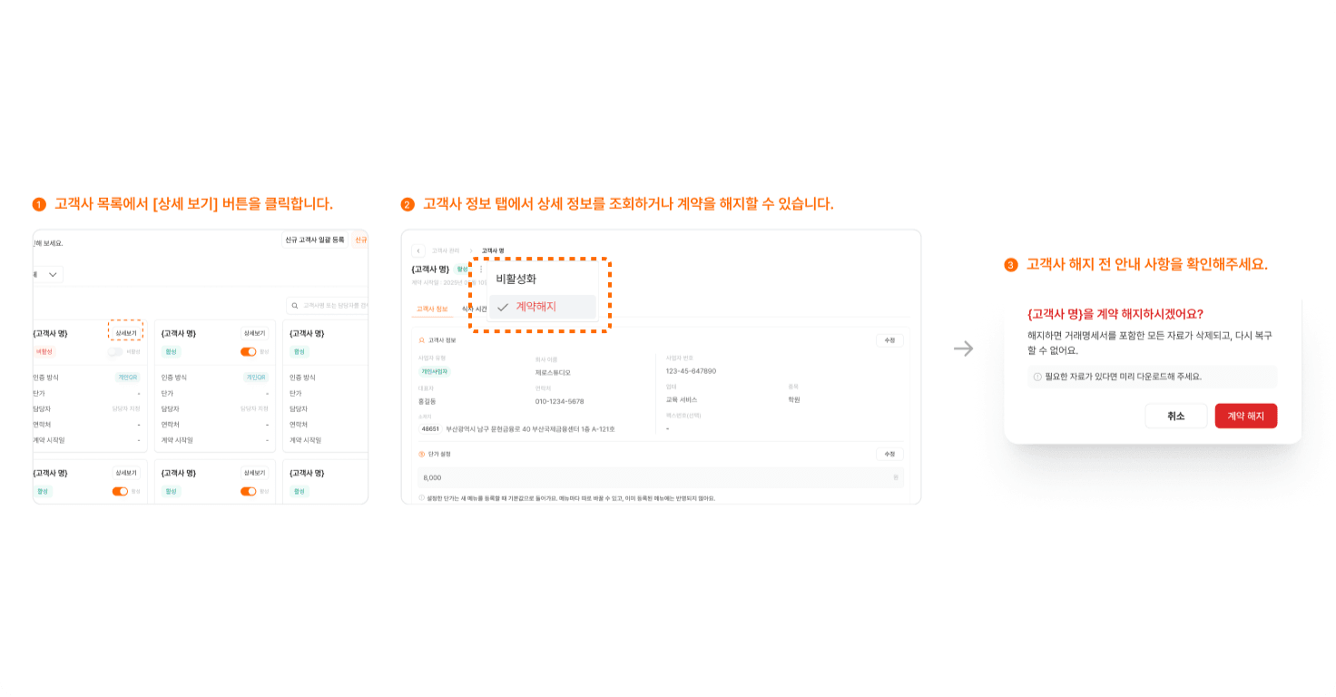Switch off the toggle in the bottom-middle customer card
Screen dimensions: 1336x697
point(248,491)
